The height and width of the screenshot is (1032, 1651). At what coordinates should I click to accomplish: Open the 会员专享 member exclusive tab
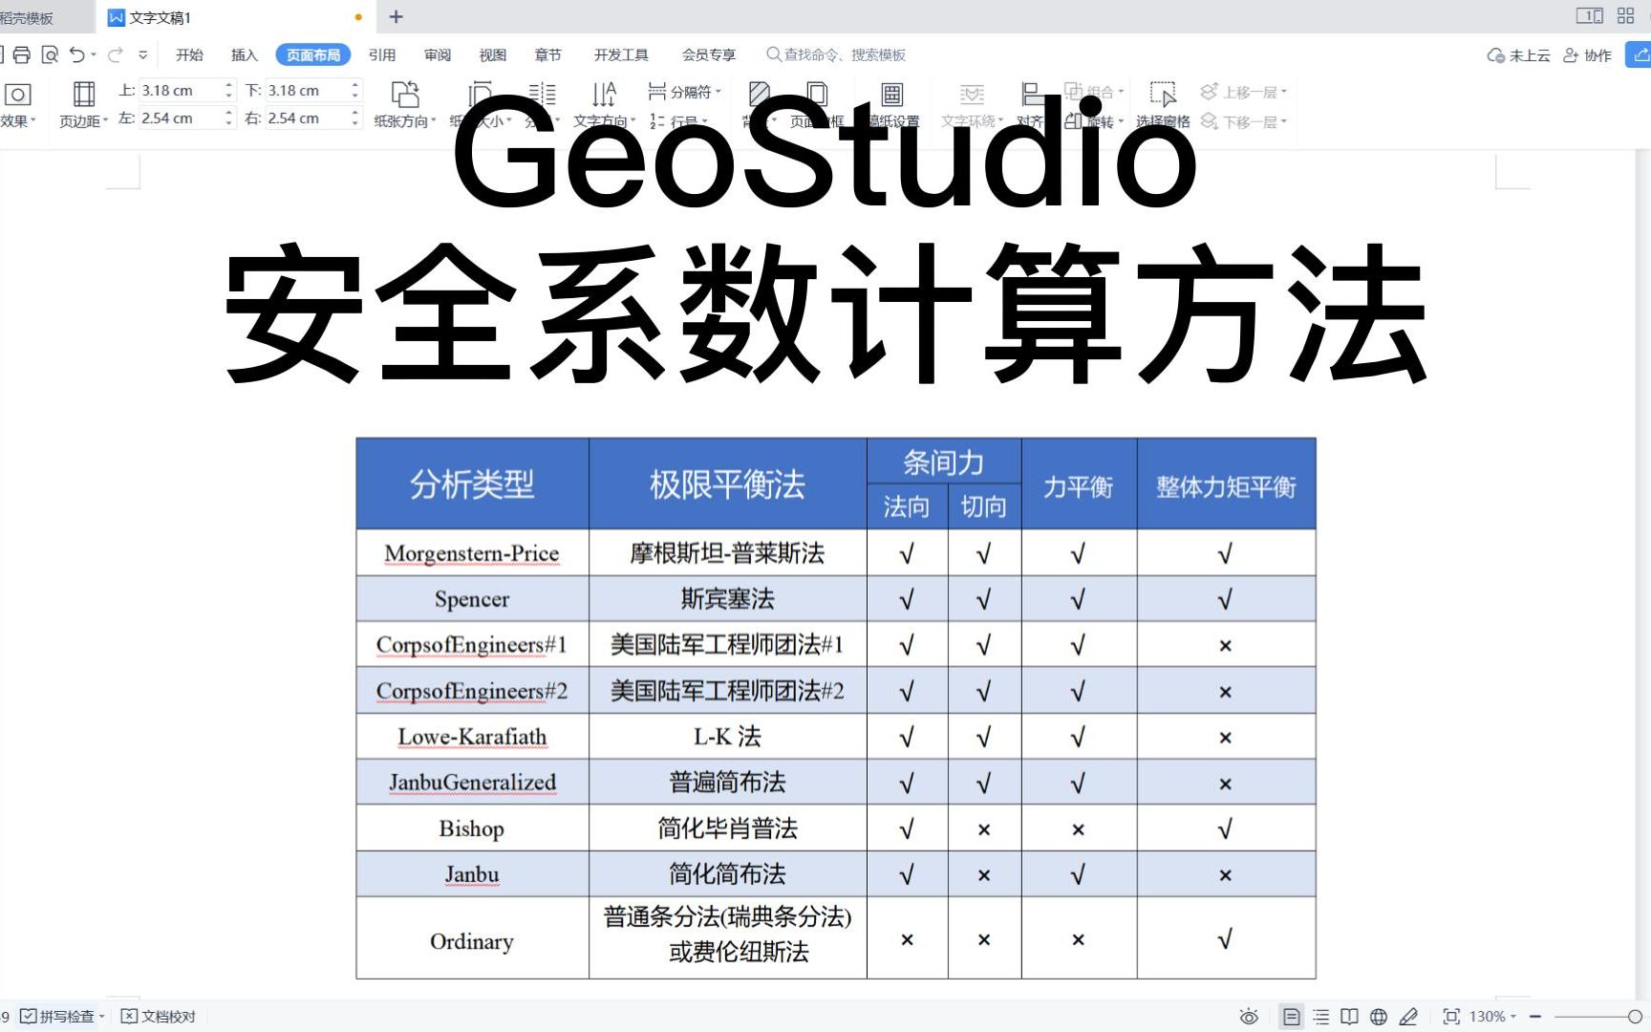(709, 54)
